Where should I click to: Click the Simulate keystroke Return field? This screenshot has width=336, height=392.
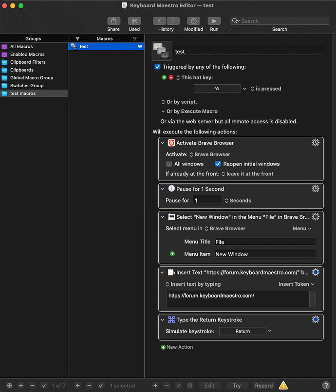point(243,331)
